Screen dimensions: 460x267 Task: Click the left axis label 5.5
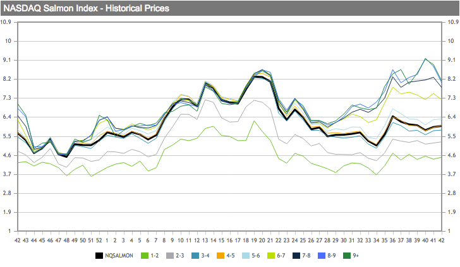(8, 136)
